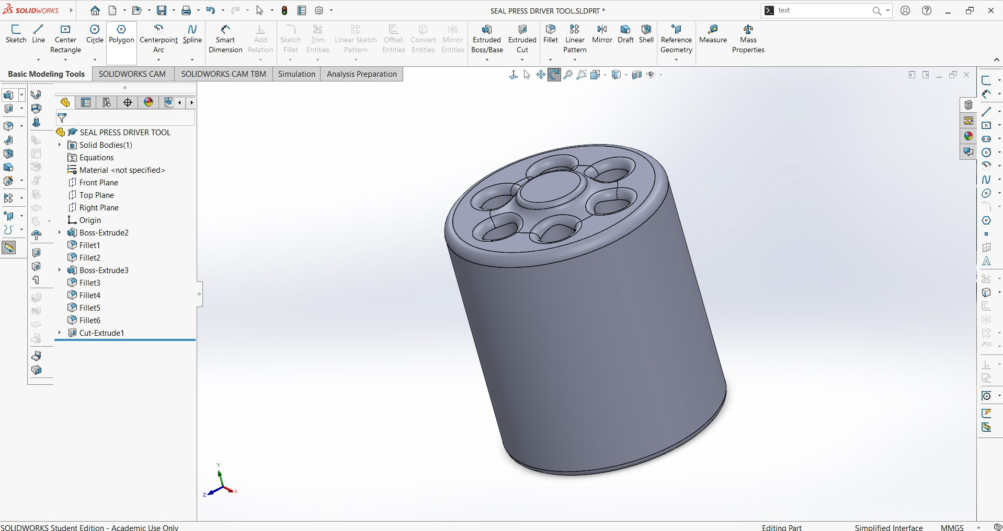Click the tree filter funnel icon
The height and width of the screenshot is (531, 1003).
pyautogui.click(x=62, y=118)
